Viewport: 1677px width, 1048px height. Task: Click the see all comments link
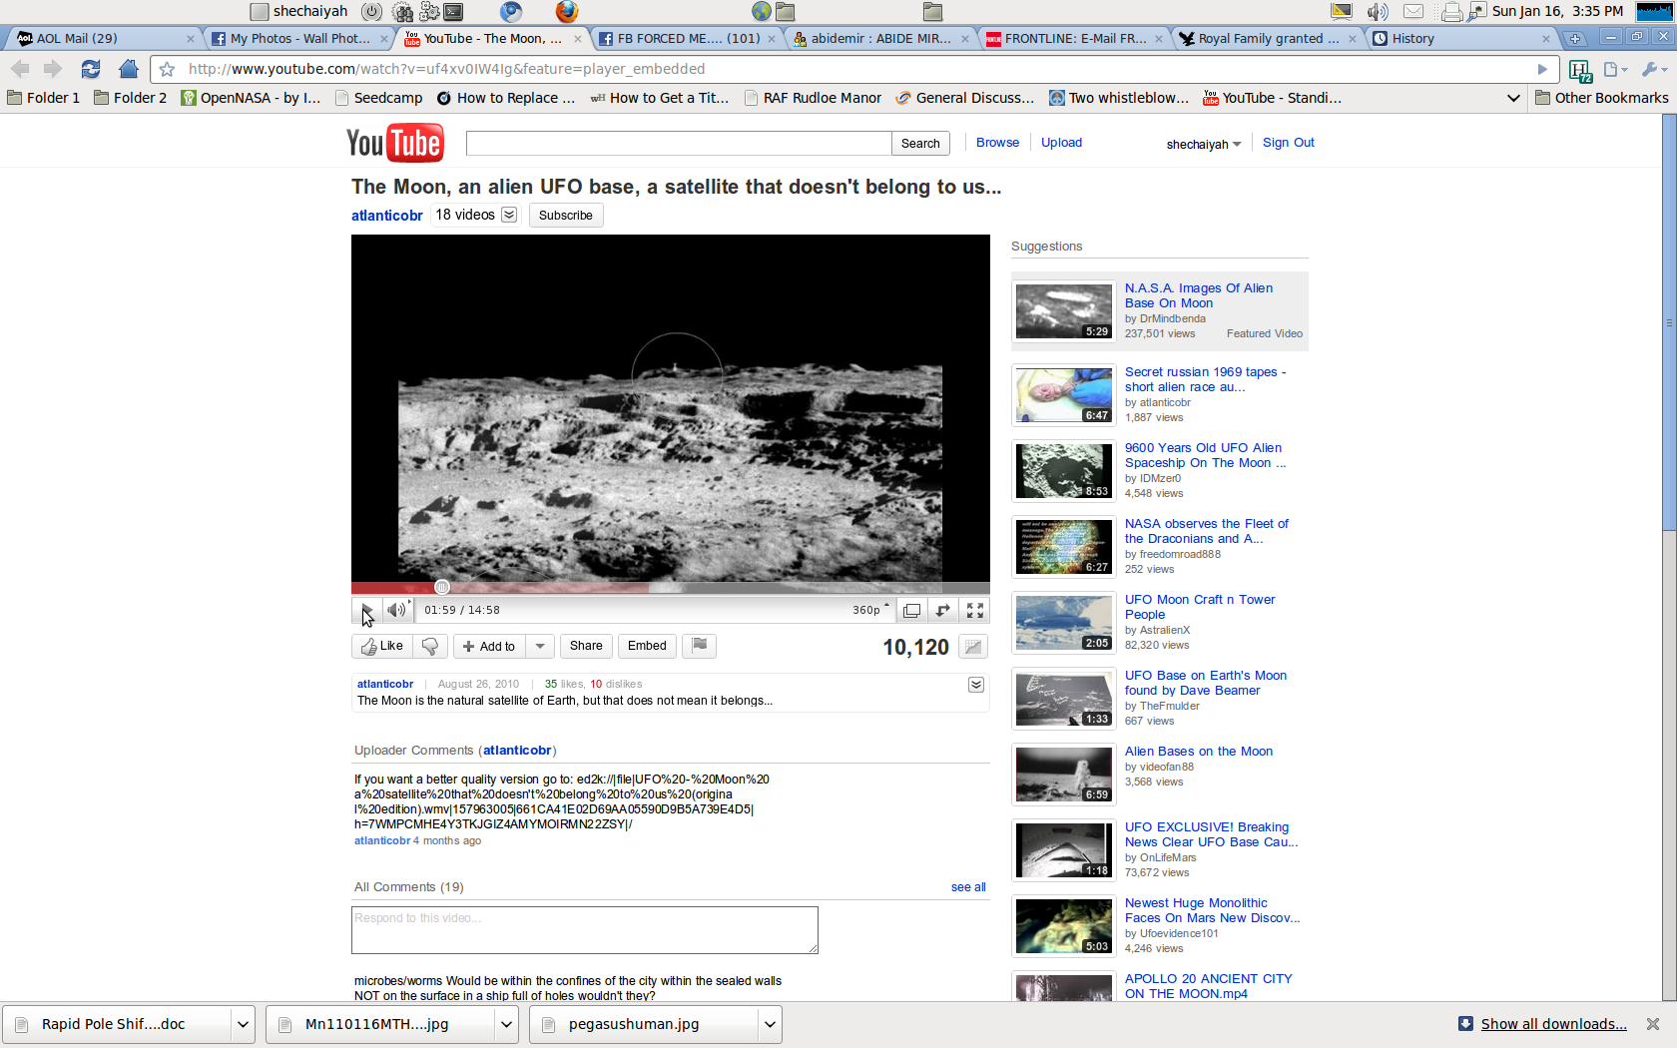[968, 887]
